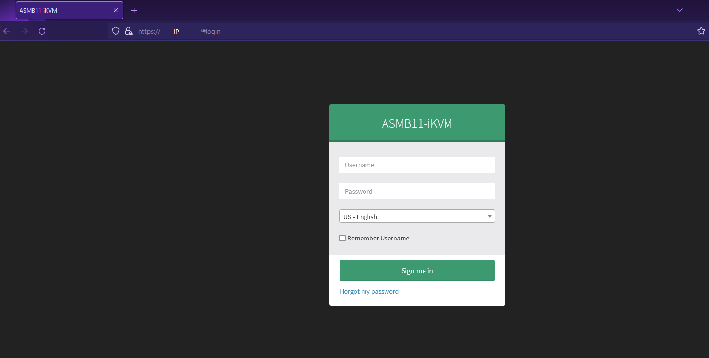Open the I forgot my password link

tap(369, 292)
